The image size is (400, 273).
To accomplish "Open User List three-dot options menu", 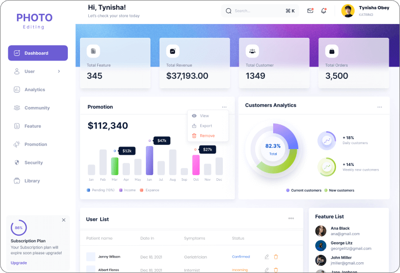I will (291, 218).
